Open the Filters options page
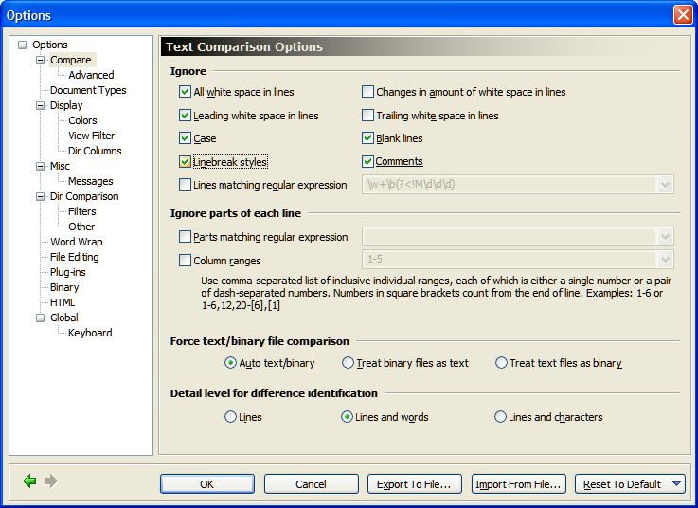Screen dimensions: 698x508 pyautogui.click(x=81, y=211)
